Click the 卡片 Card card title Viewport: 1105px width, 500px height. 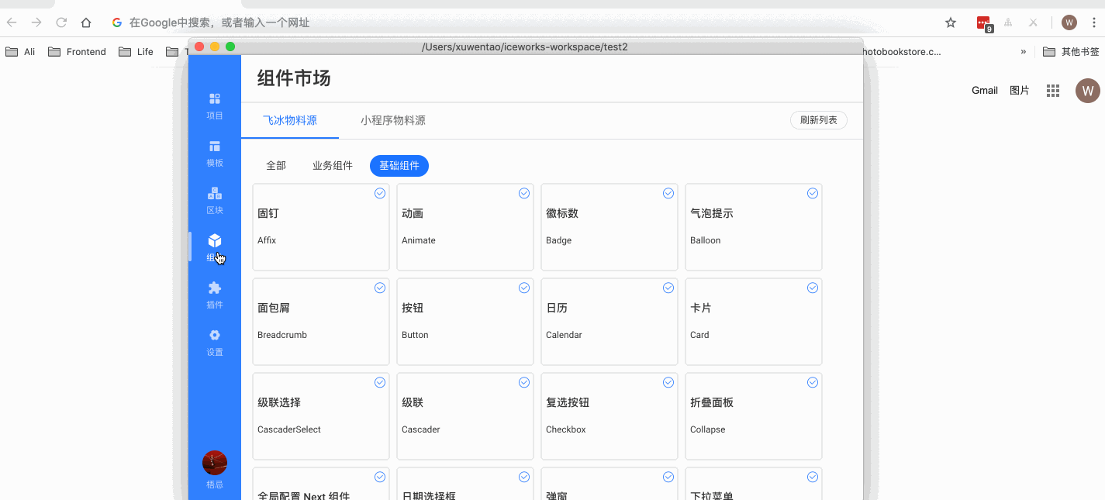(x=701, y=308)
